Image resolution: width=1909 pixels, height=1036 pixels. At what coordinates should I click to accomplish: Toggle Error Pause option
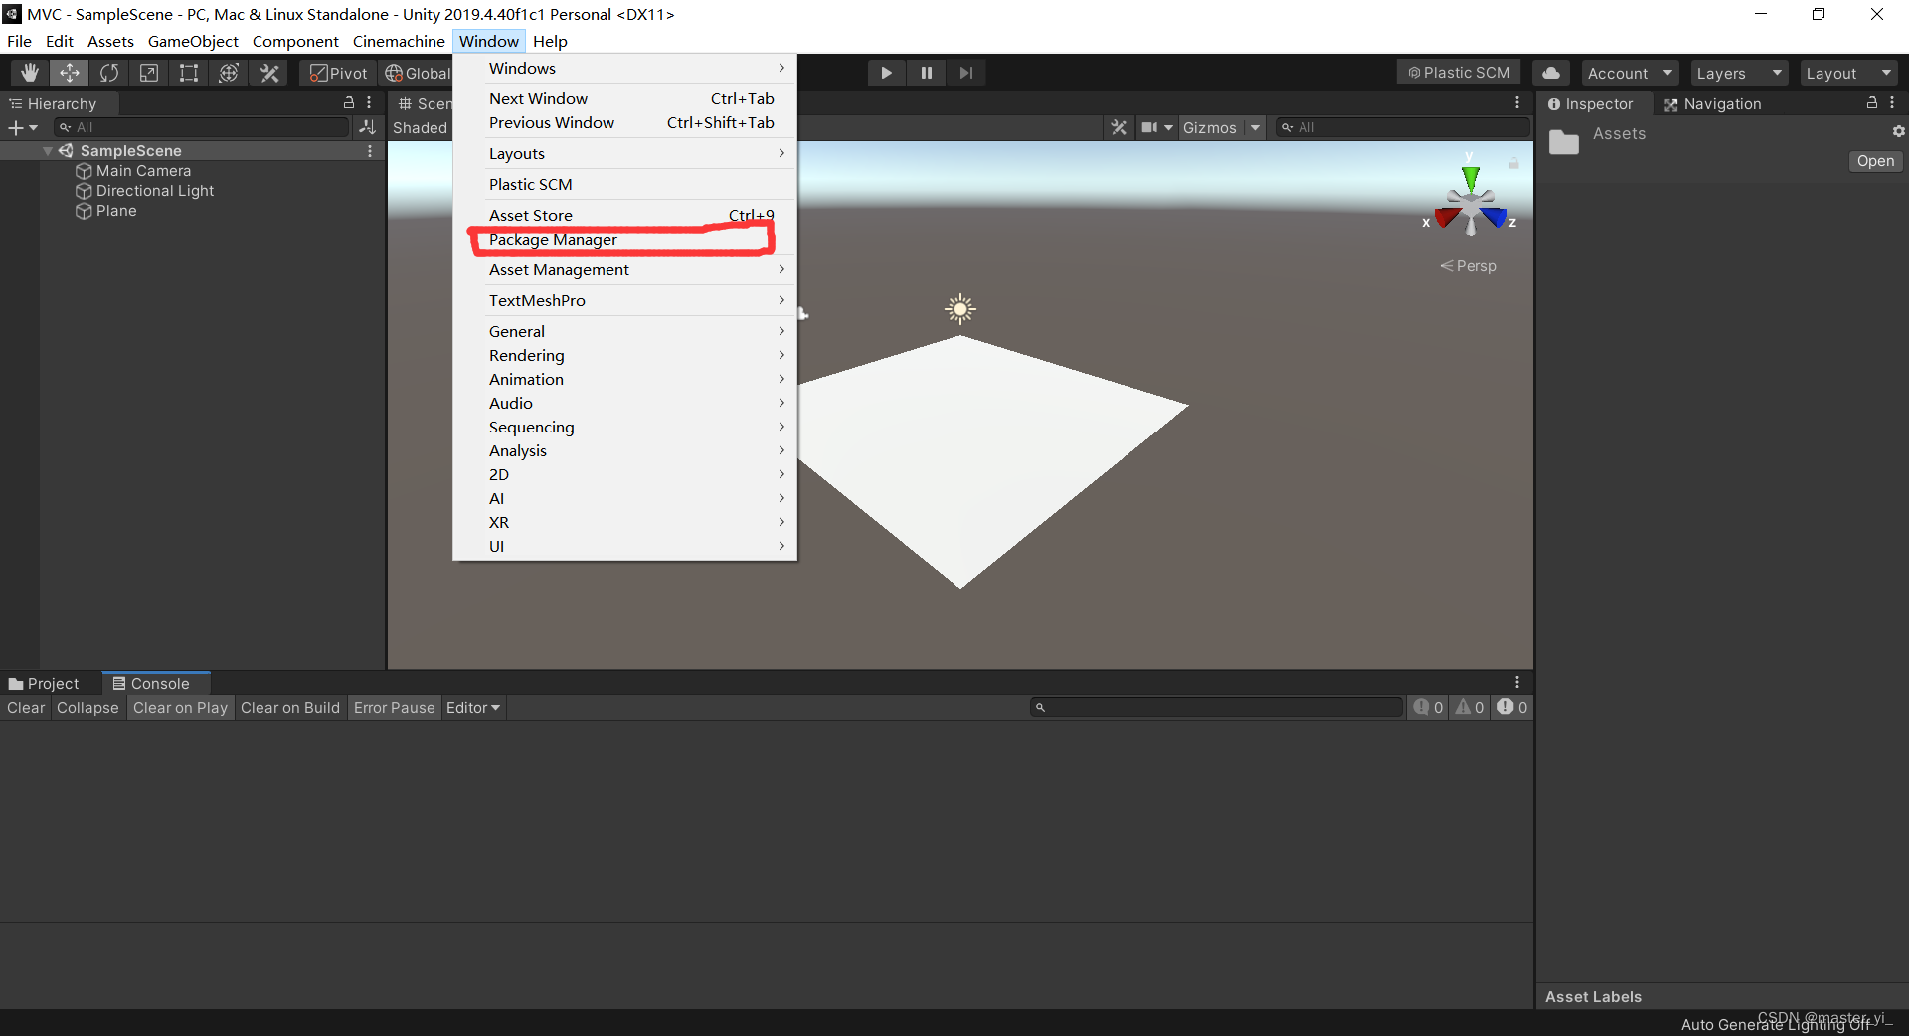tap(394, 708)
